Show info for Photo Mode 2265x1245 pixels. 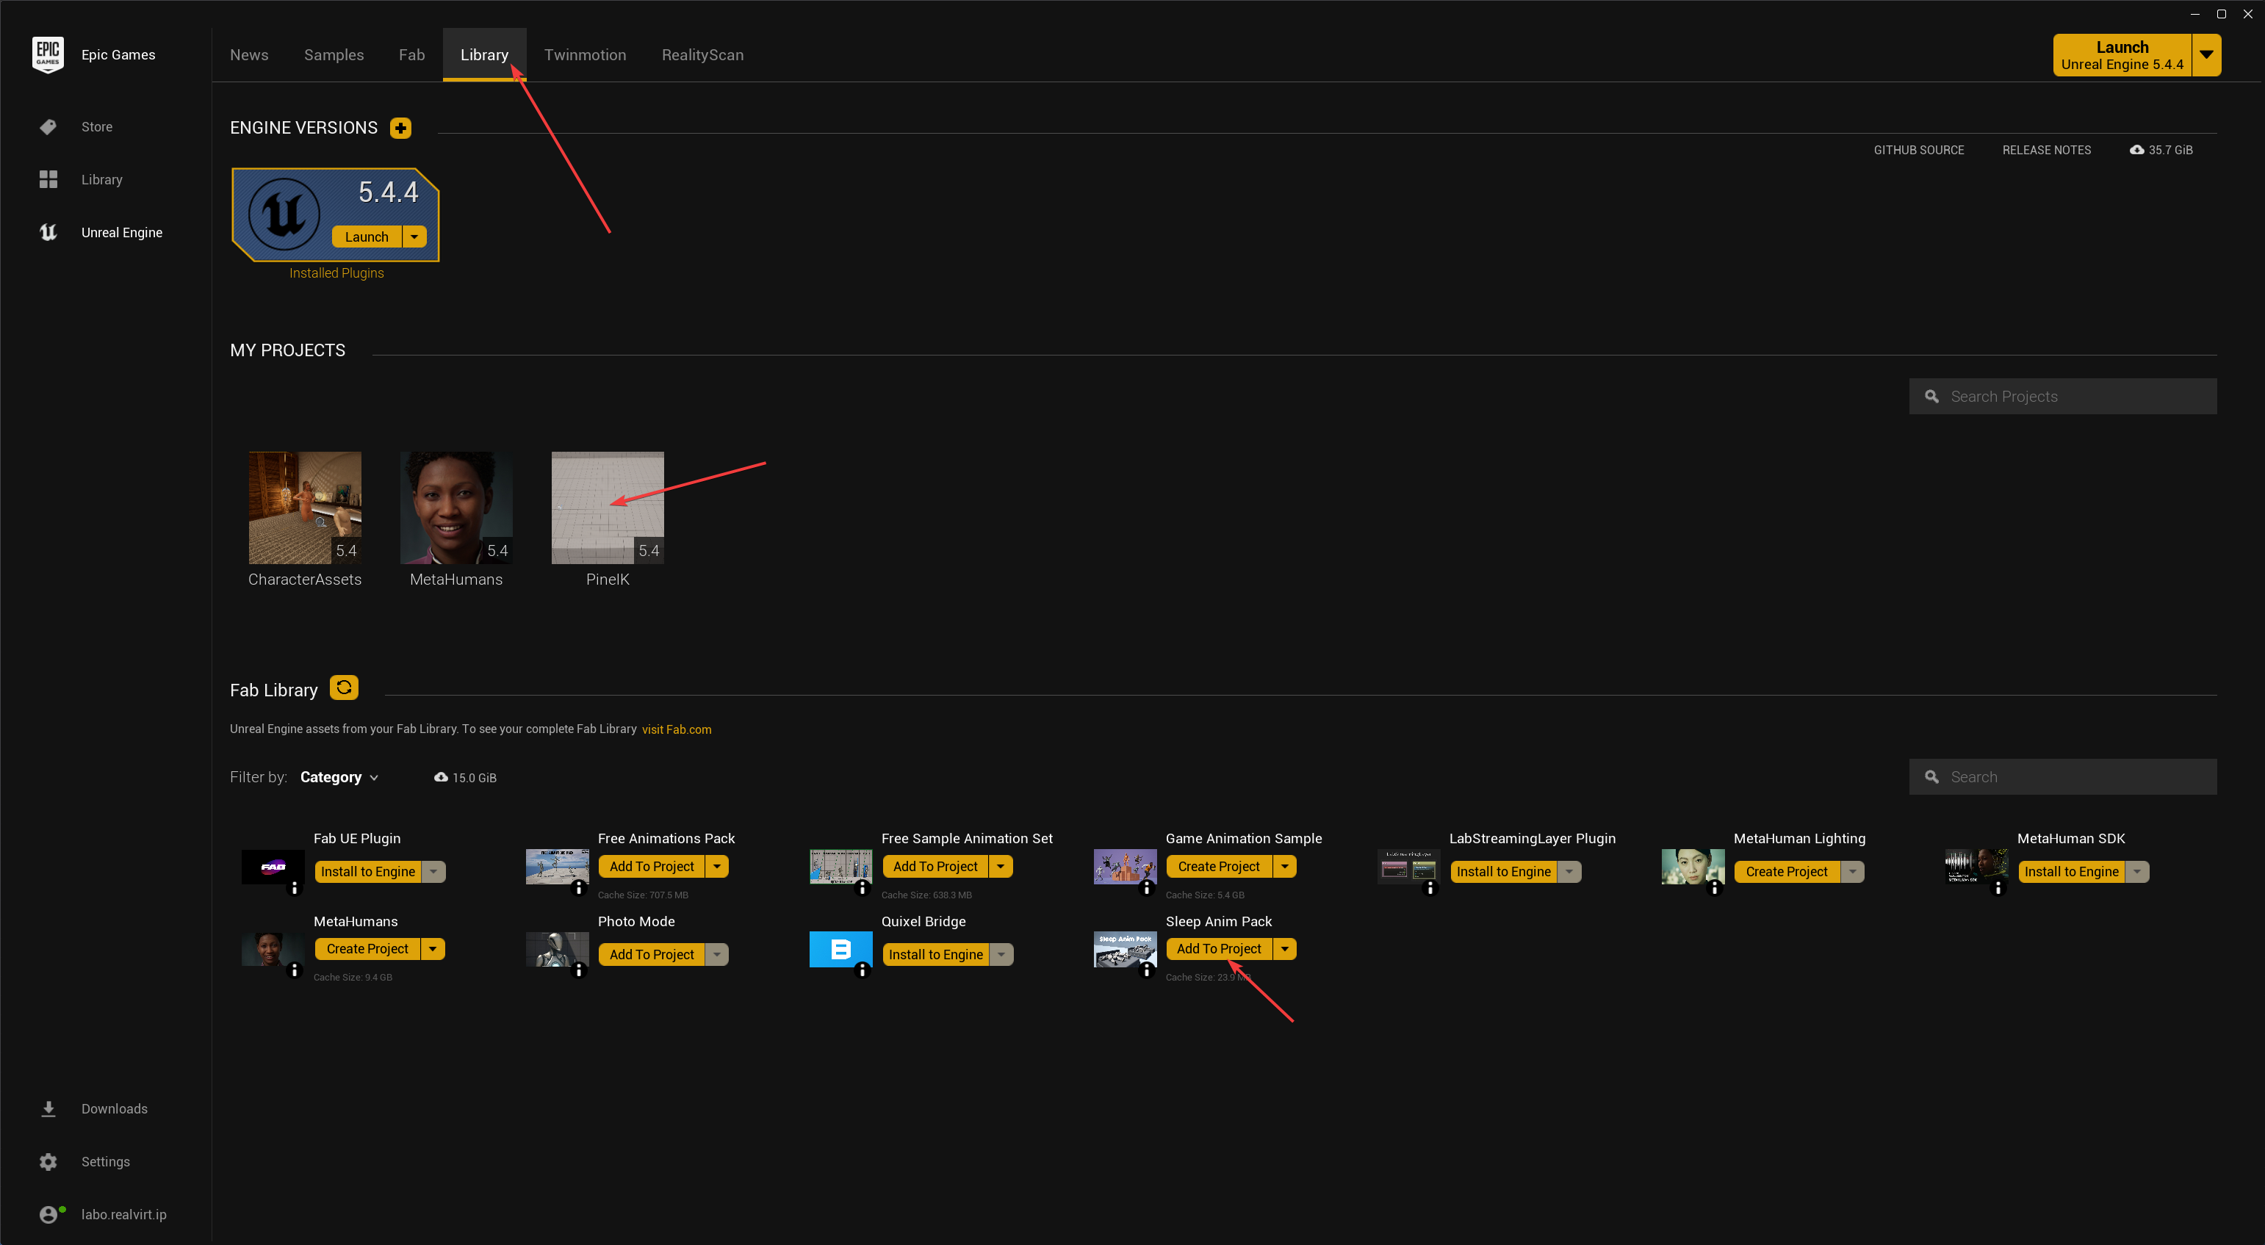pyautogui.click(x=579, y=971)
